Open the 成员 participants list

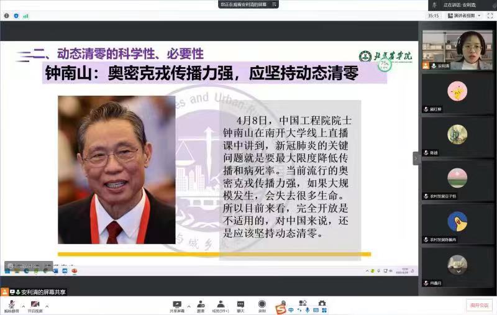click(220, 304)
